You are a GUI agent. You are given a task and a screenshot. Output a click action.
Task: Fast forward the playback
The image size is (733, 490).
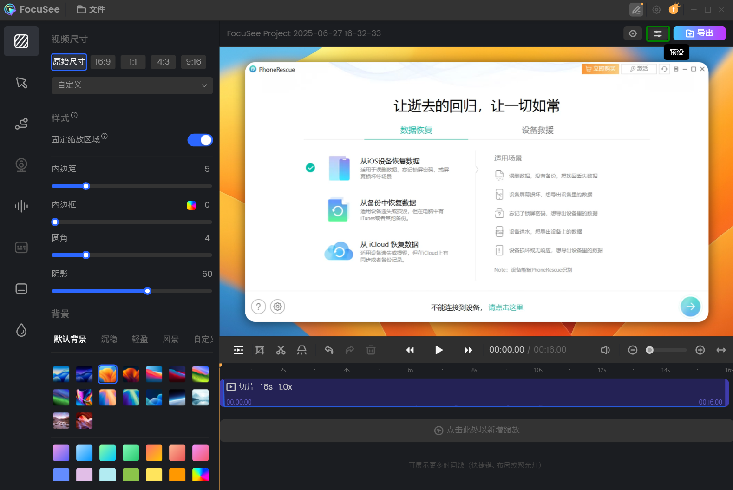[x=468, y=350]
